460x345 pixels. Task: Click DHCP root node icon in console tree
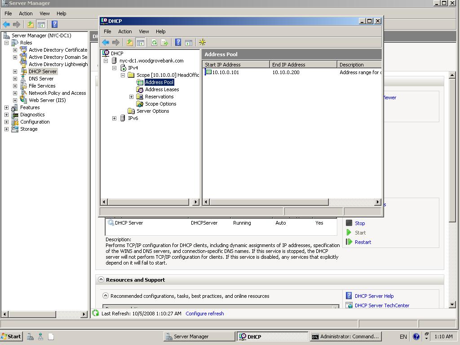click(106, 53)
